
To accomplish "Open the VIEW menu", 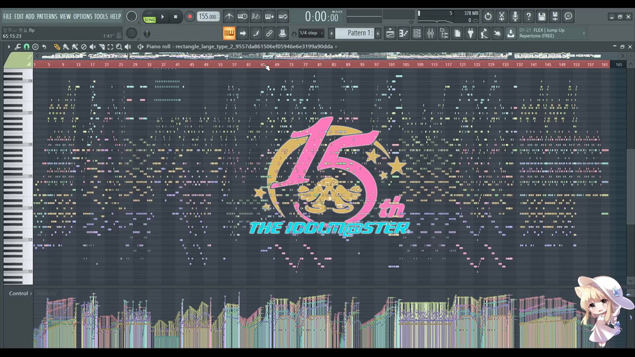I will pyautogui.click(x=65, y=17).
